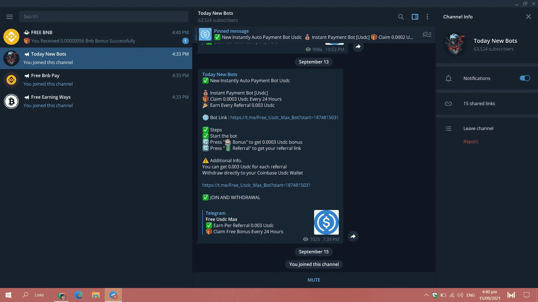Close the Channel Info panel
This screenshot has width=538, height=302.
click(528, 17)
